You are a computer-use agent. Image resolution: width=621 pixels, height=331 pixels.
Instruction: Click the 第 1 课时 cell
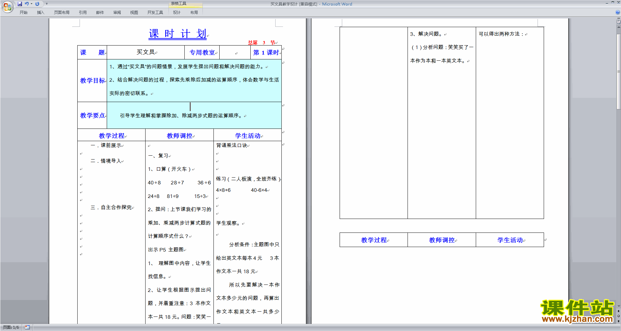click(x=266, y=52)
